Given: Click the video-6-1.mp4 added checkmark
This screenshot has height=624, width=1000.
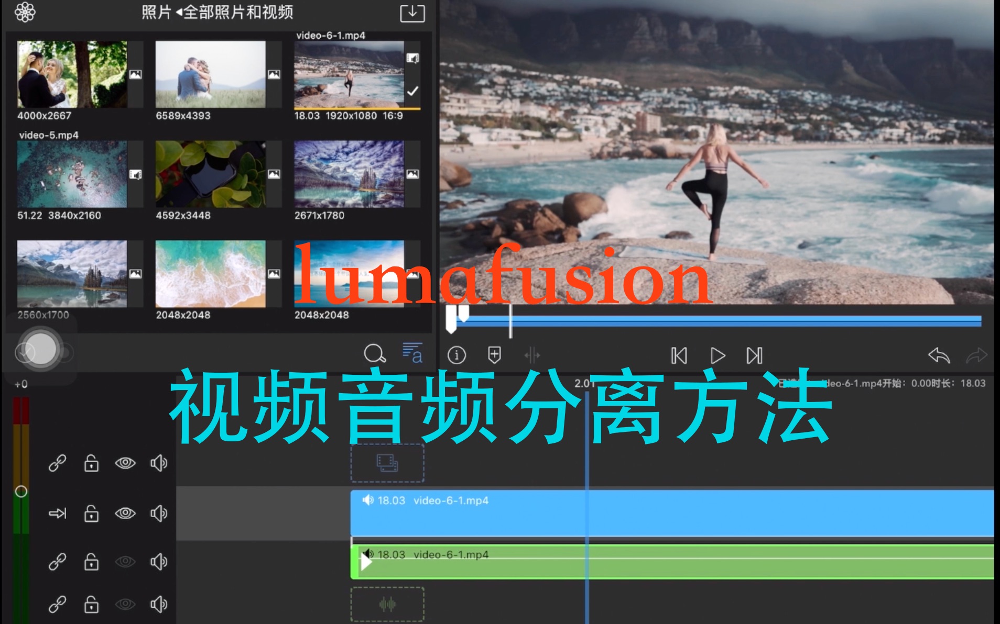Looking at the screenshot, I should 412,91.
